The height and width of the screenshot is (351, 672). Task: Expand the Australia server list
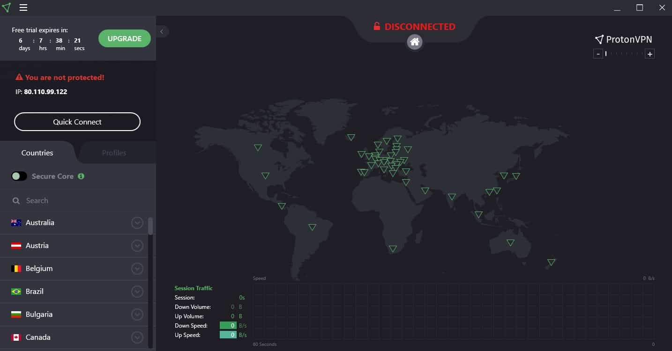click(137, 223)
